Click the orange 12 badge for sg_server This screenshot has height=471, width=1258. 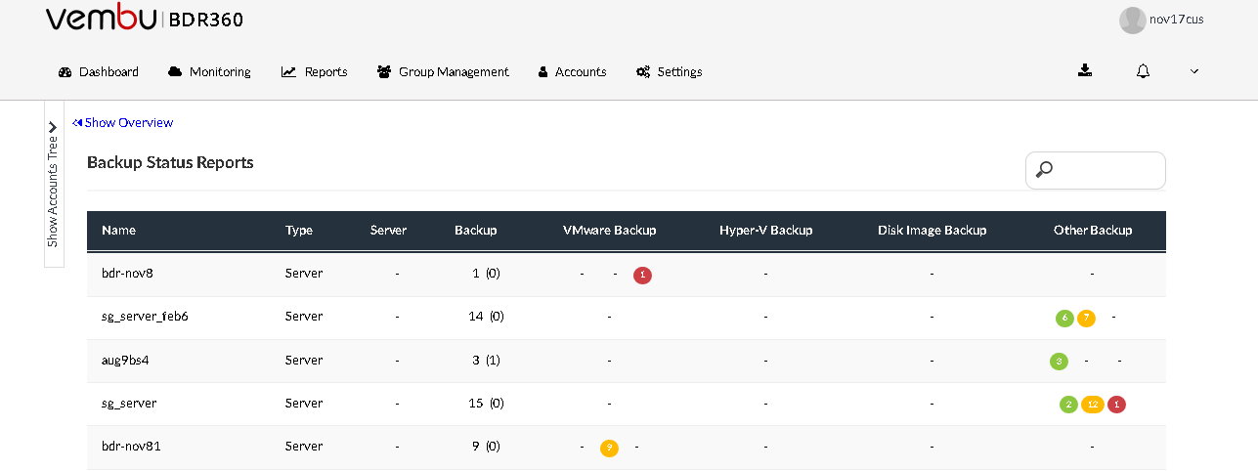tap(1092, 404)
